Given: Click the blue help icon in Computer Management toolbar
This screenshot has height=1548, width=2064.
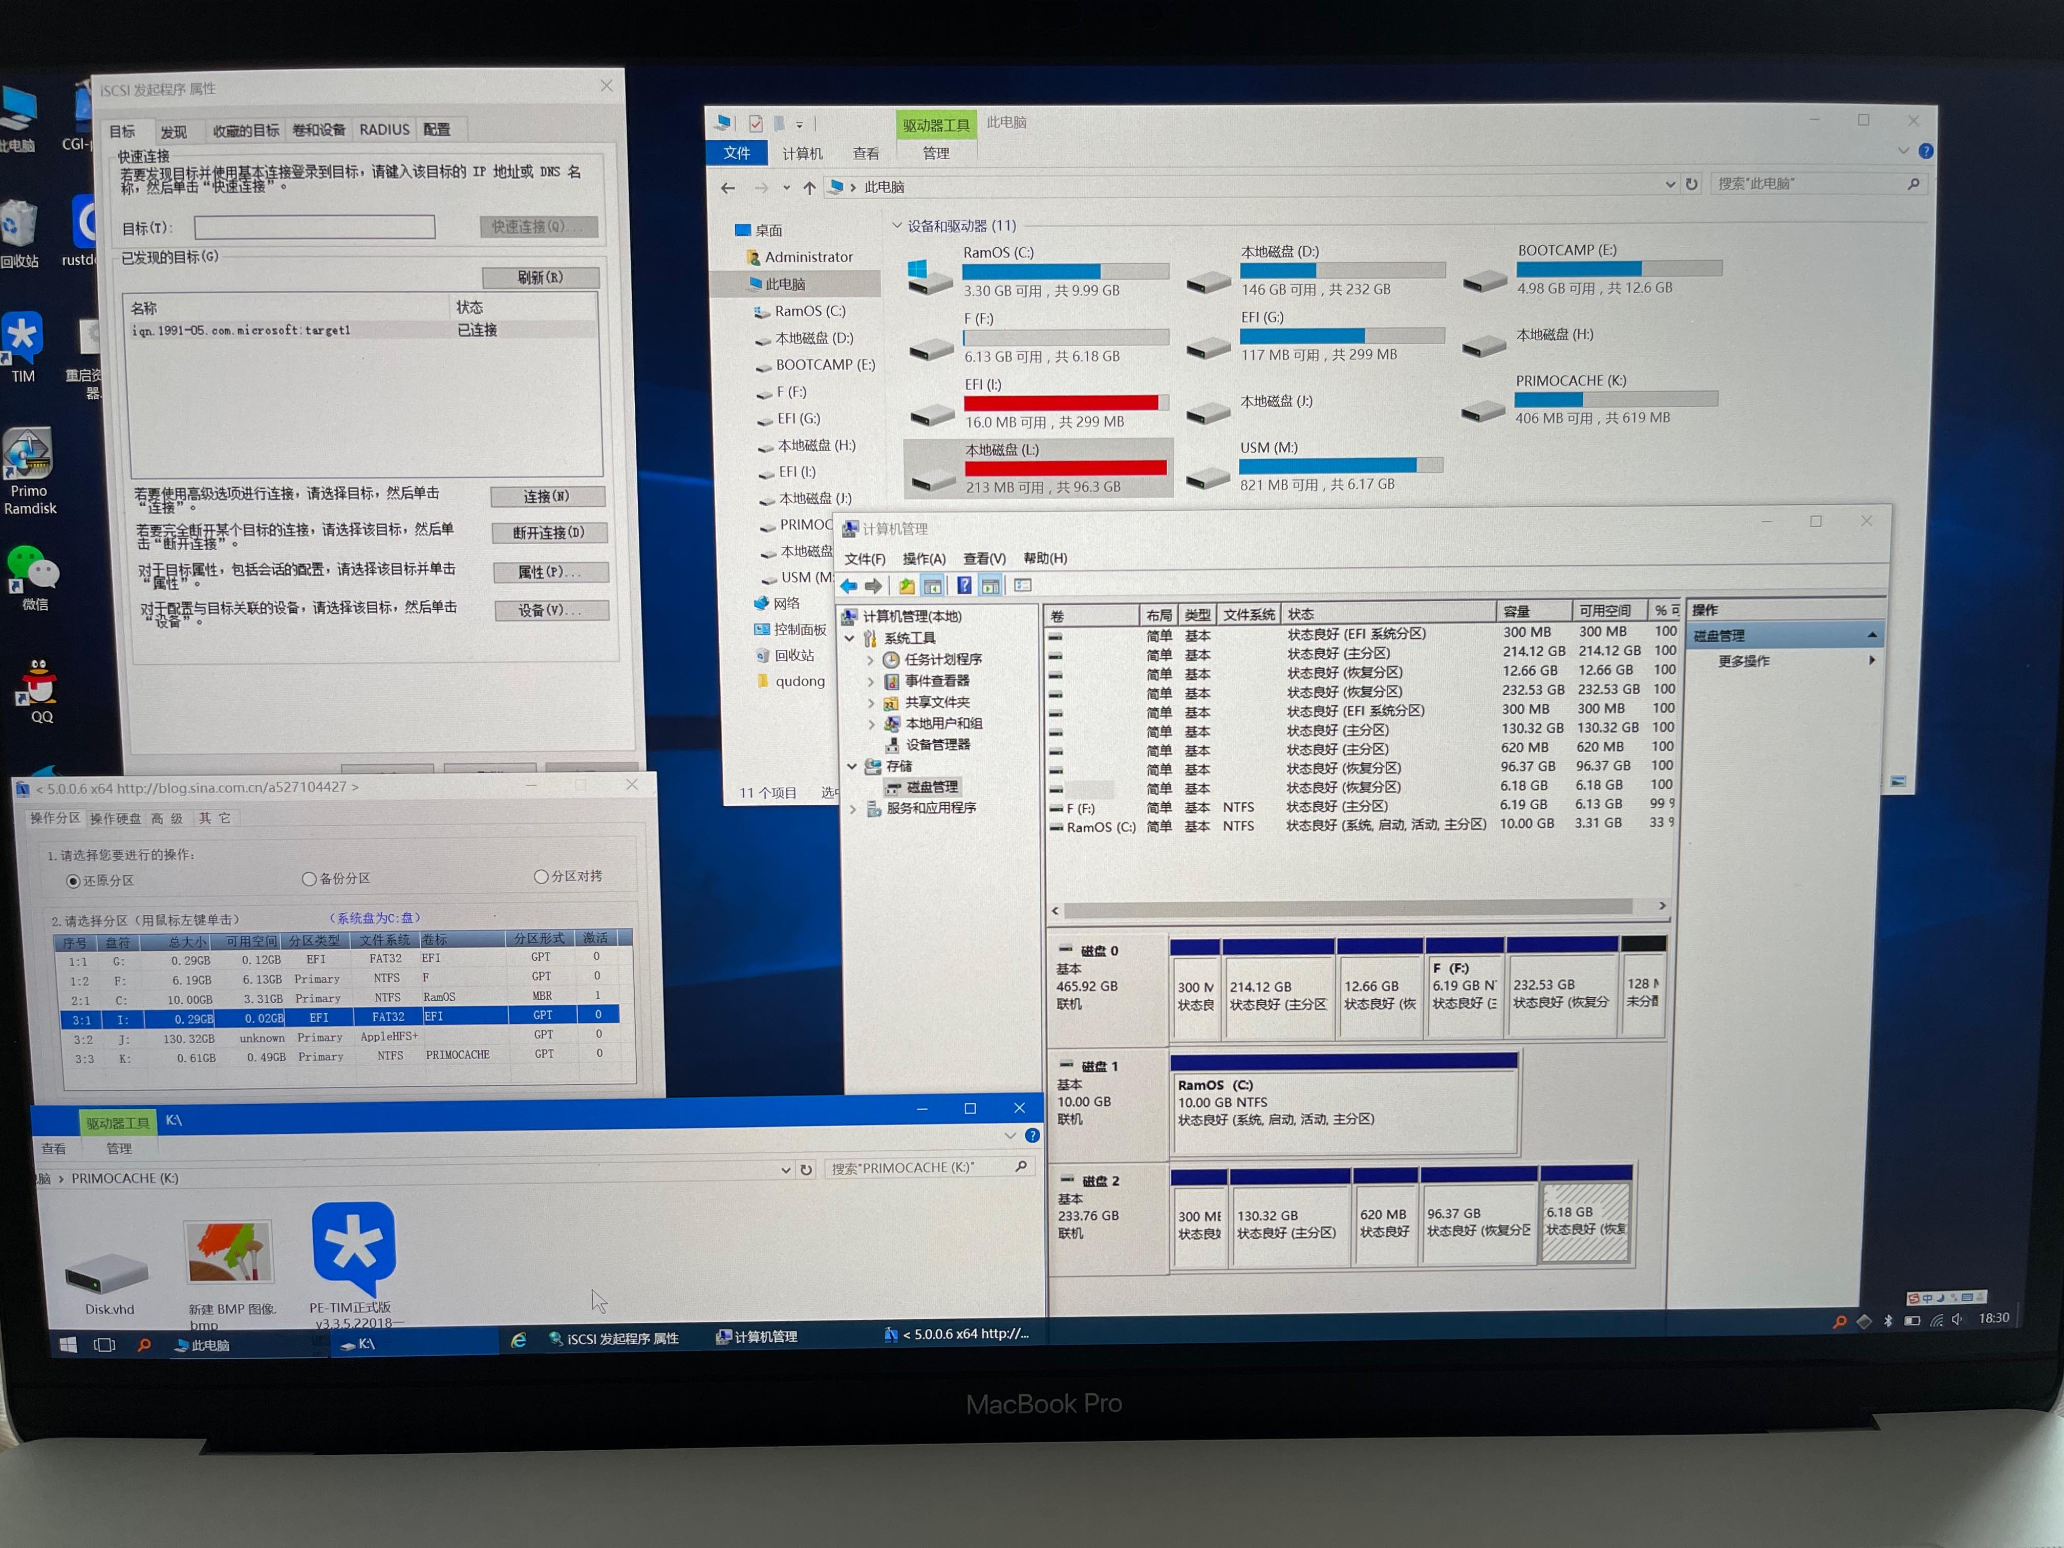Looking at the screenshot, I should coord(964,586).
